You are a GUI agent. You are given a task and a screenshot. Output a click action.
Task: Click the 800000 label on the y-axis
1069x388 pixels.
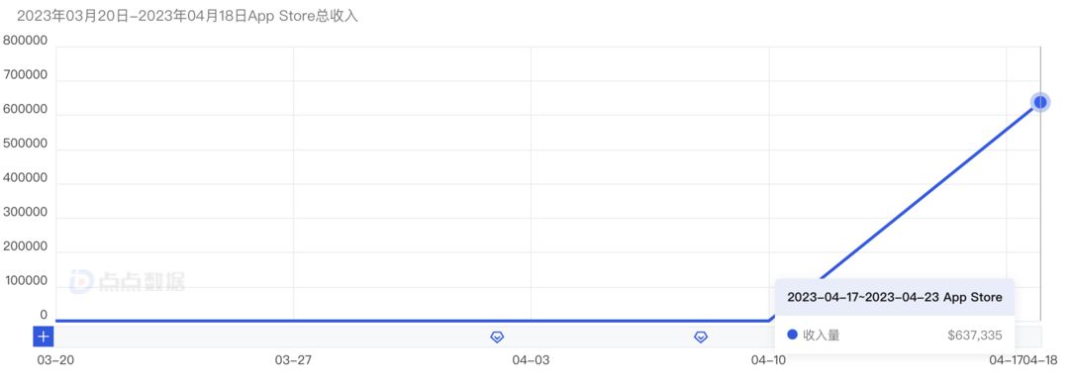tap(25, 41)
